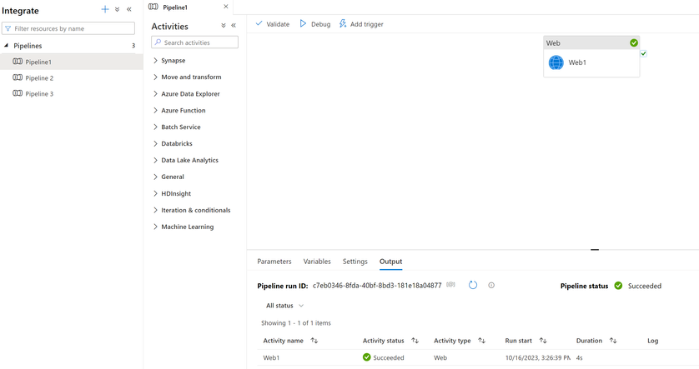Expand the Move and transform group

(156, 77)
